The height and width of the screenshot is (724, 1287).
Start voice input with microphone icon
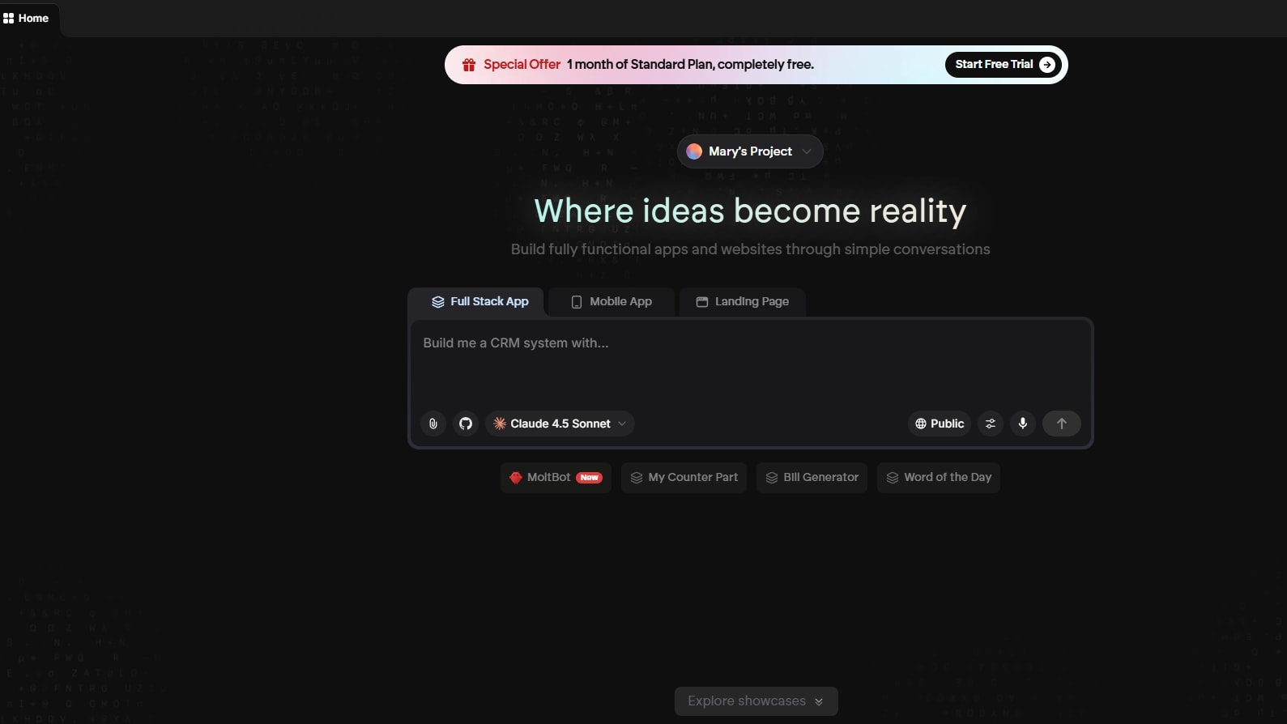coord(1023,424)
